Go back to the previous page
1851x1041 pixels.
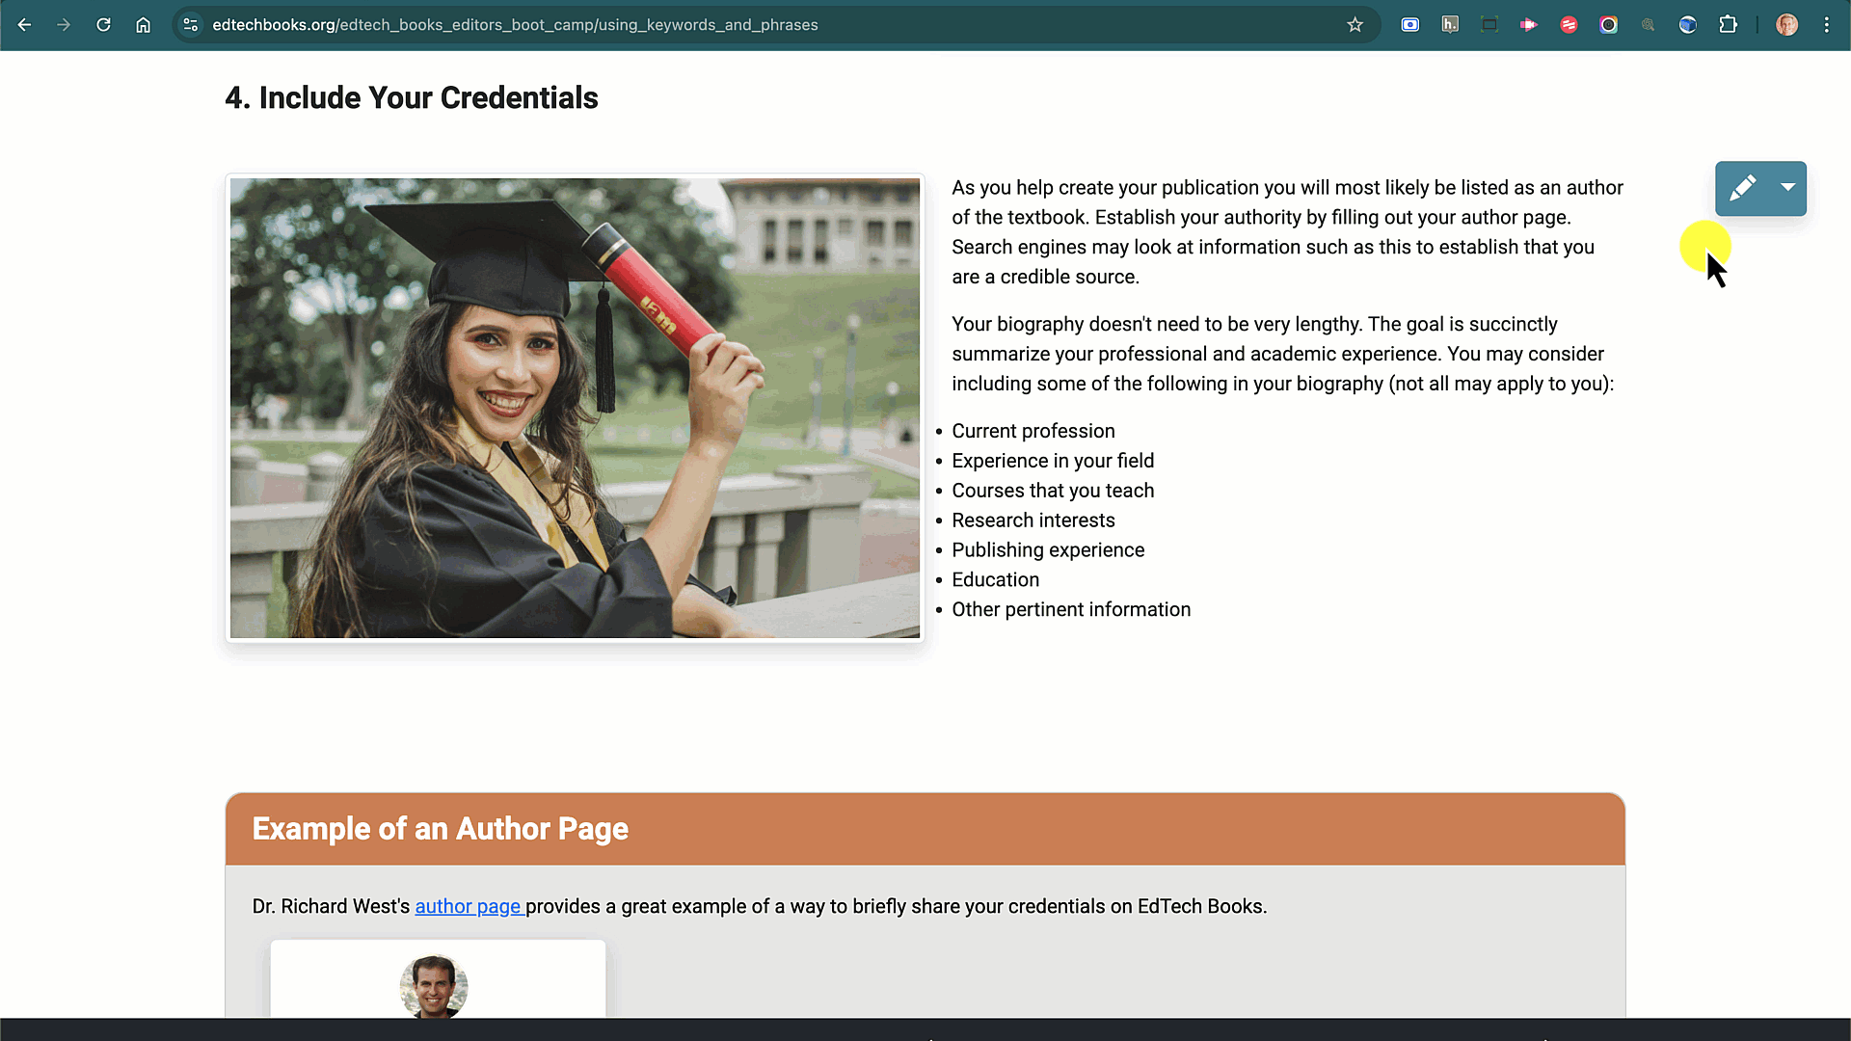(x=25, y=25)
